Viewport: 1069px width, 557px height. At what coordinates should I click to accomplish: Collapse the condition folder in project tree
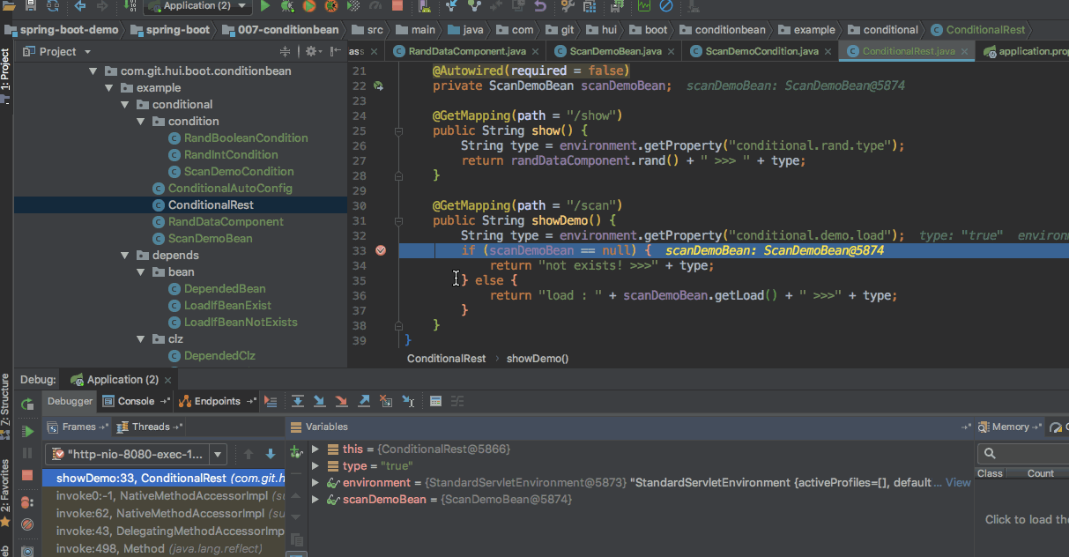(140, 122)
